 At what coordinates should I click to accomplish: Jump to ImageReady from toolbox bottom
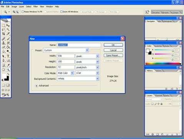pos(6,95)
